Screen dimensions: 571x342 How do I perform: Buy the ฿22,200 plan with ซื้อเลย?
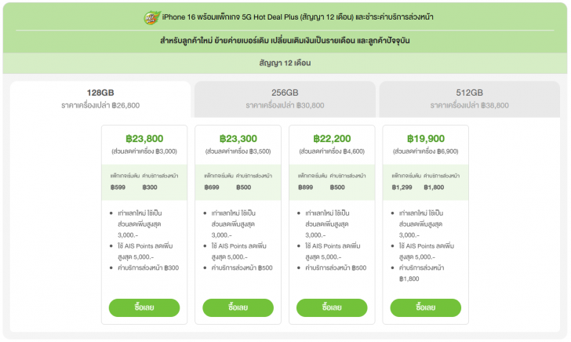tap(332, 307)
